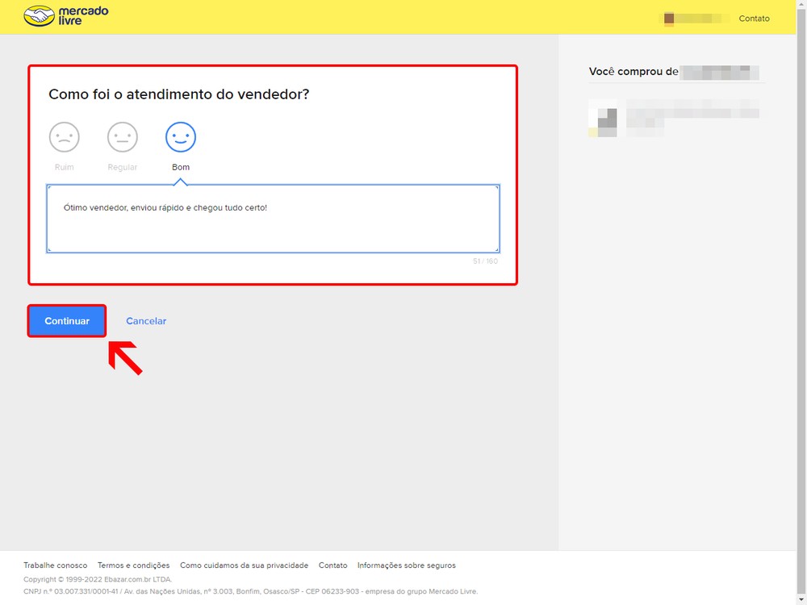Open Contato in the top header
The height and width of the screenshot is (605, 807).
[x=754, y=19]
